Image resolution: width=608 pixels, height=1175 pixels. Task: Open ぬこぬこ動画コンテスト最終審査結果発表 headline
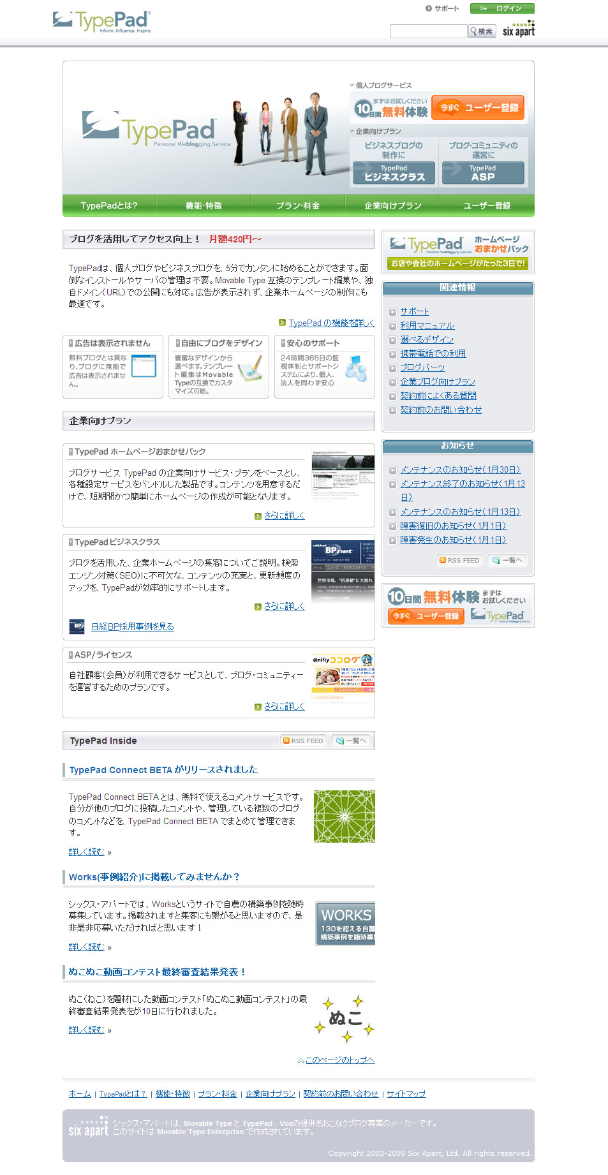pos(157,972)
